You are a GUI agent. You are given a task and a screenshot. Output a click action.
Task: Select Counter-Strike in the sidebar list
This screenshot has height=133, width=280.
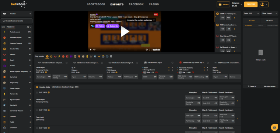17,49
